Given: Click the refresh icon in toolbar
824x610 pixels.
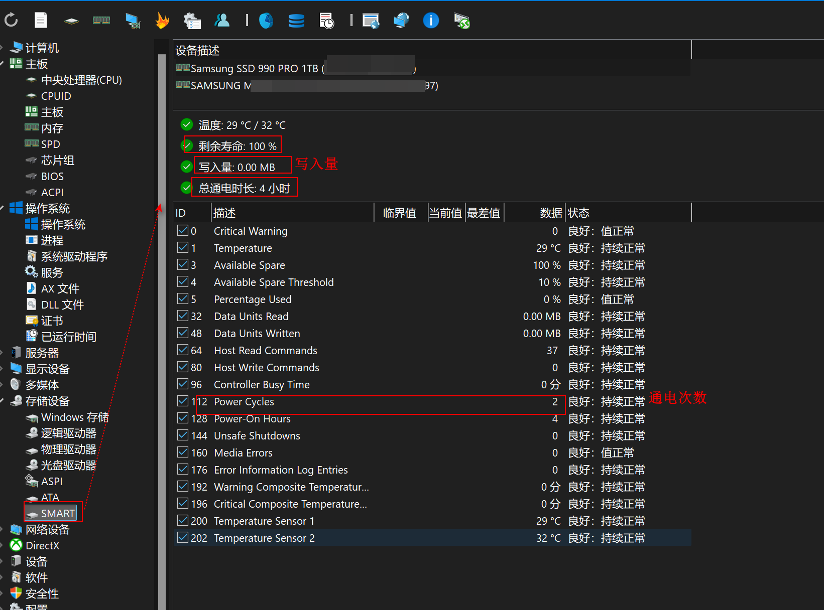Looking at the screenshot, I should pos(11,21).
